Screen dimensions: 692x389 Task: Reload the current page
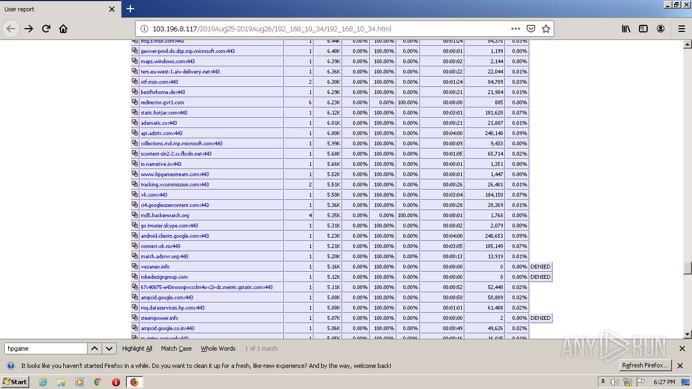(x=46, y=29)
